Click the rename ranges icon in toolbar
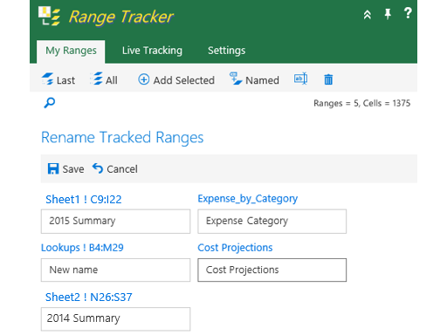The image size is (447, 335). tap(300, 79)
